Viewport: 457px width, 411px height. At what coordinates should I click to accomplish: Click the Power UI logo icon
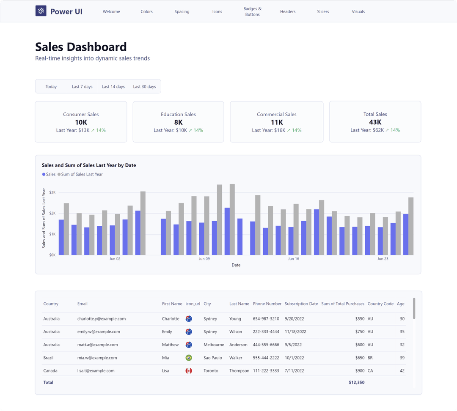point(41,11)
